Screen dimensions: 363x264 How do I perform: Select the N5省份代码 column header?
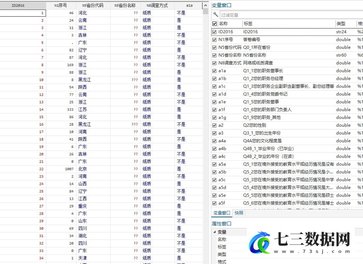93,5
